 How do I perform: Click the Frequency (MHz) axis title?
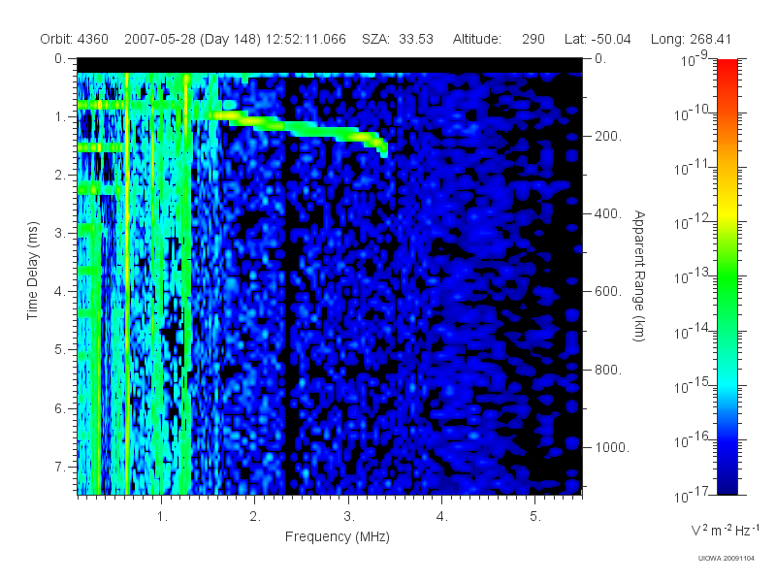tap(338, 536)
